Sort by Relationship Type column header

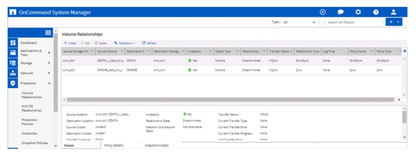pos(308,52)
